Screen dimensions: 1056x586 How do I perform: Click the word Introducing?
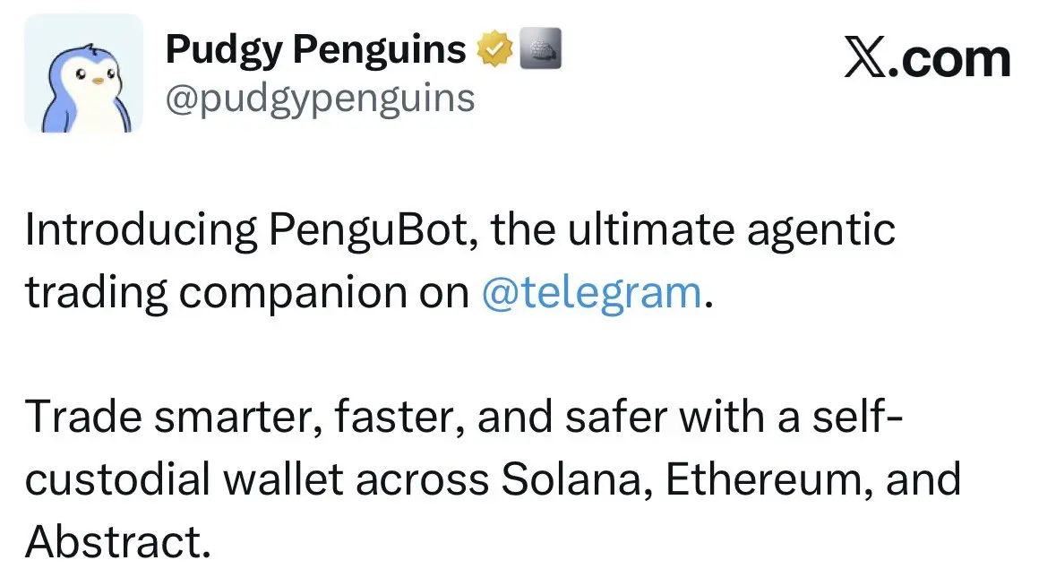pyautogui.click(x=141, y=229)
